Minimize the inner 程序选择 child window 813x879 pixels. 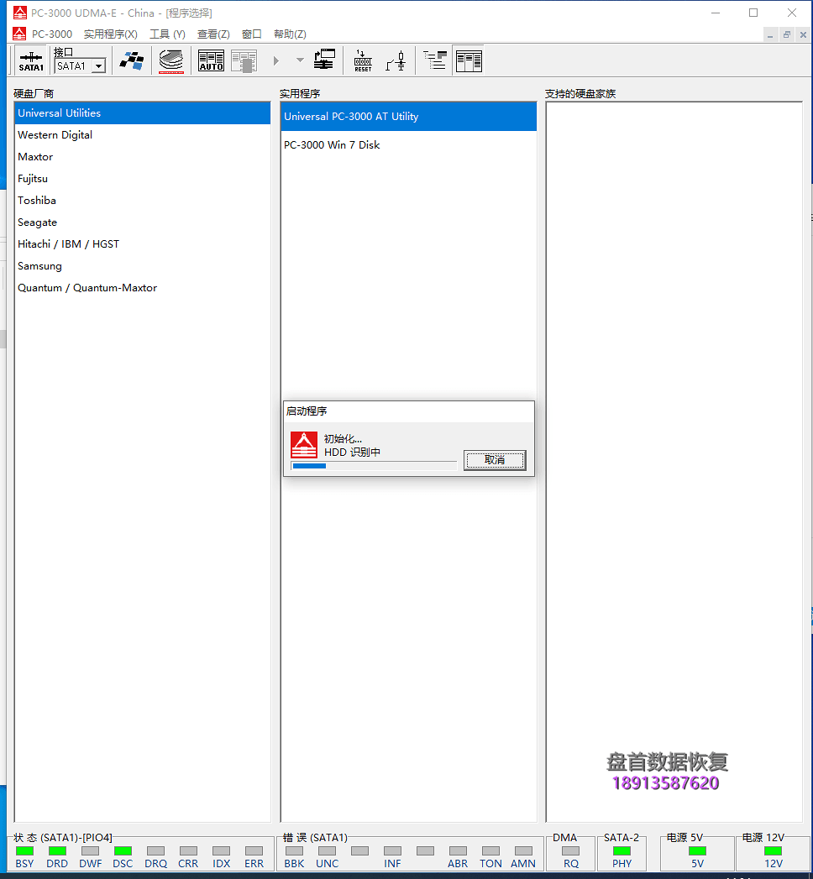[x=770, y=34]
